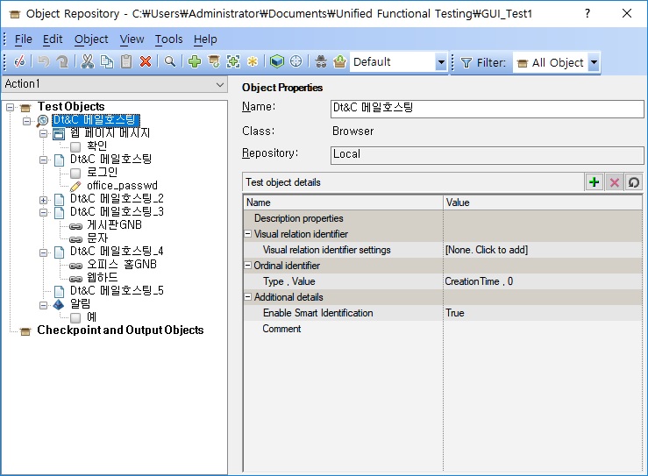
Task: Click the Paste clipboard icon
Action: pyautogui.click(x=126, y=62)
